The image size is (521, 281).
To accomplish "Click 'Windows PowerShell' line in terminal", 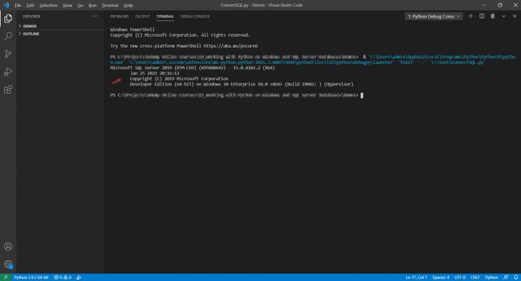I will click(x=132, y=30).
